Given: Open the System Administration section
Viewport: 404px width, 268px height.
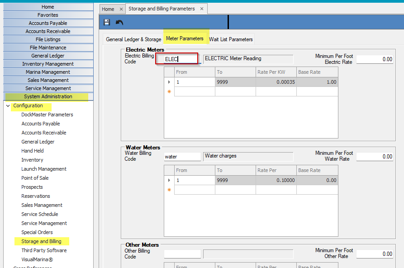Looking at the screenshot, I should (x=48, y=96).
